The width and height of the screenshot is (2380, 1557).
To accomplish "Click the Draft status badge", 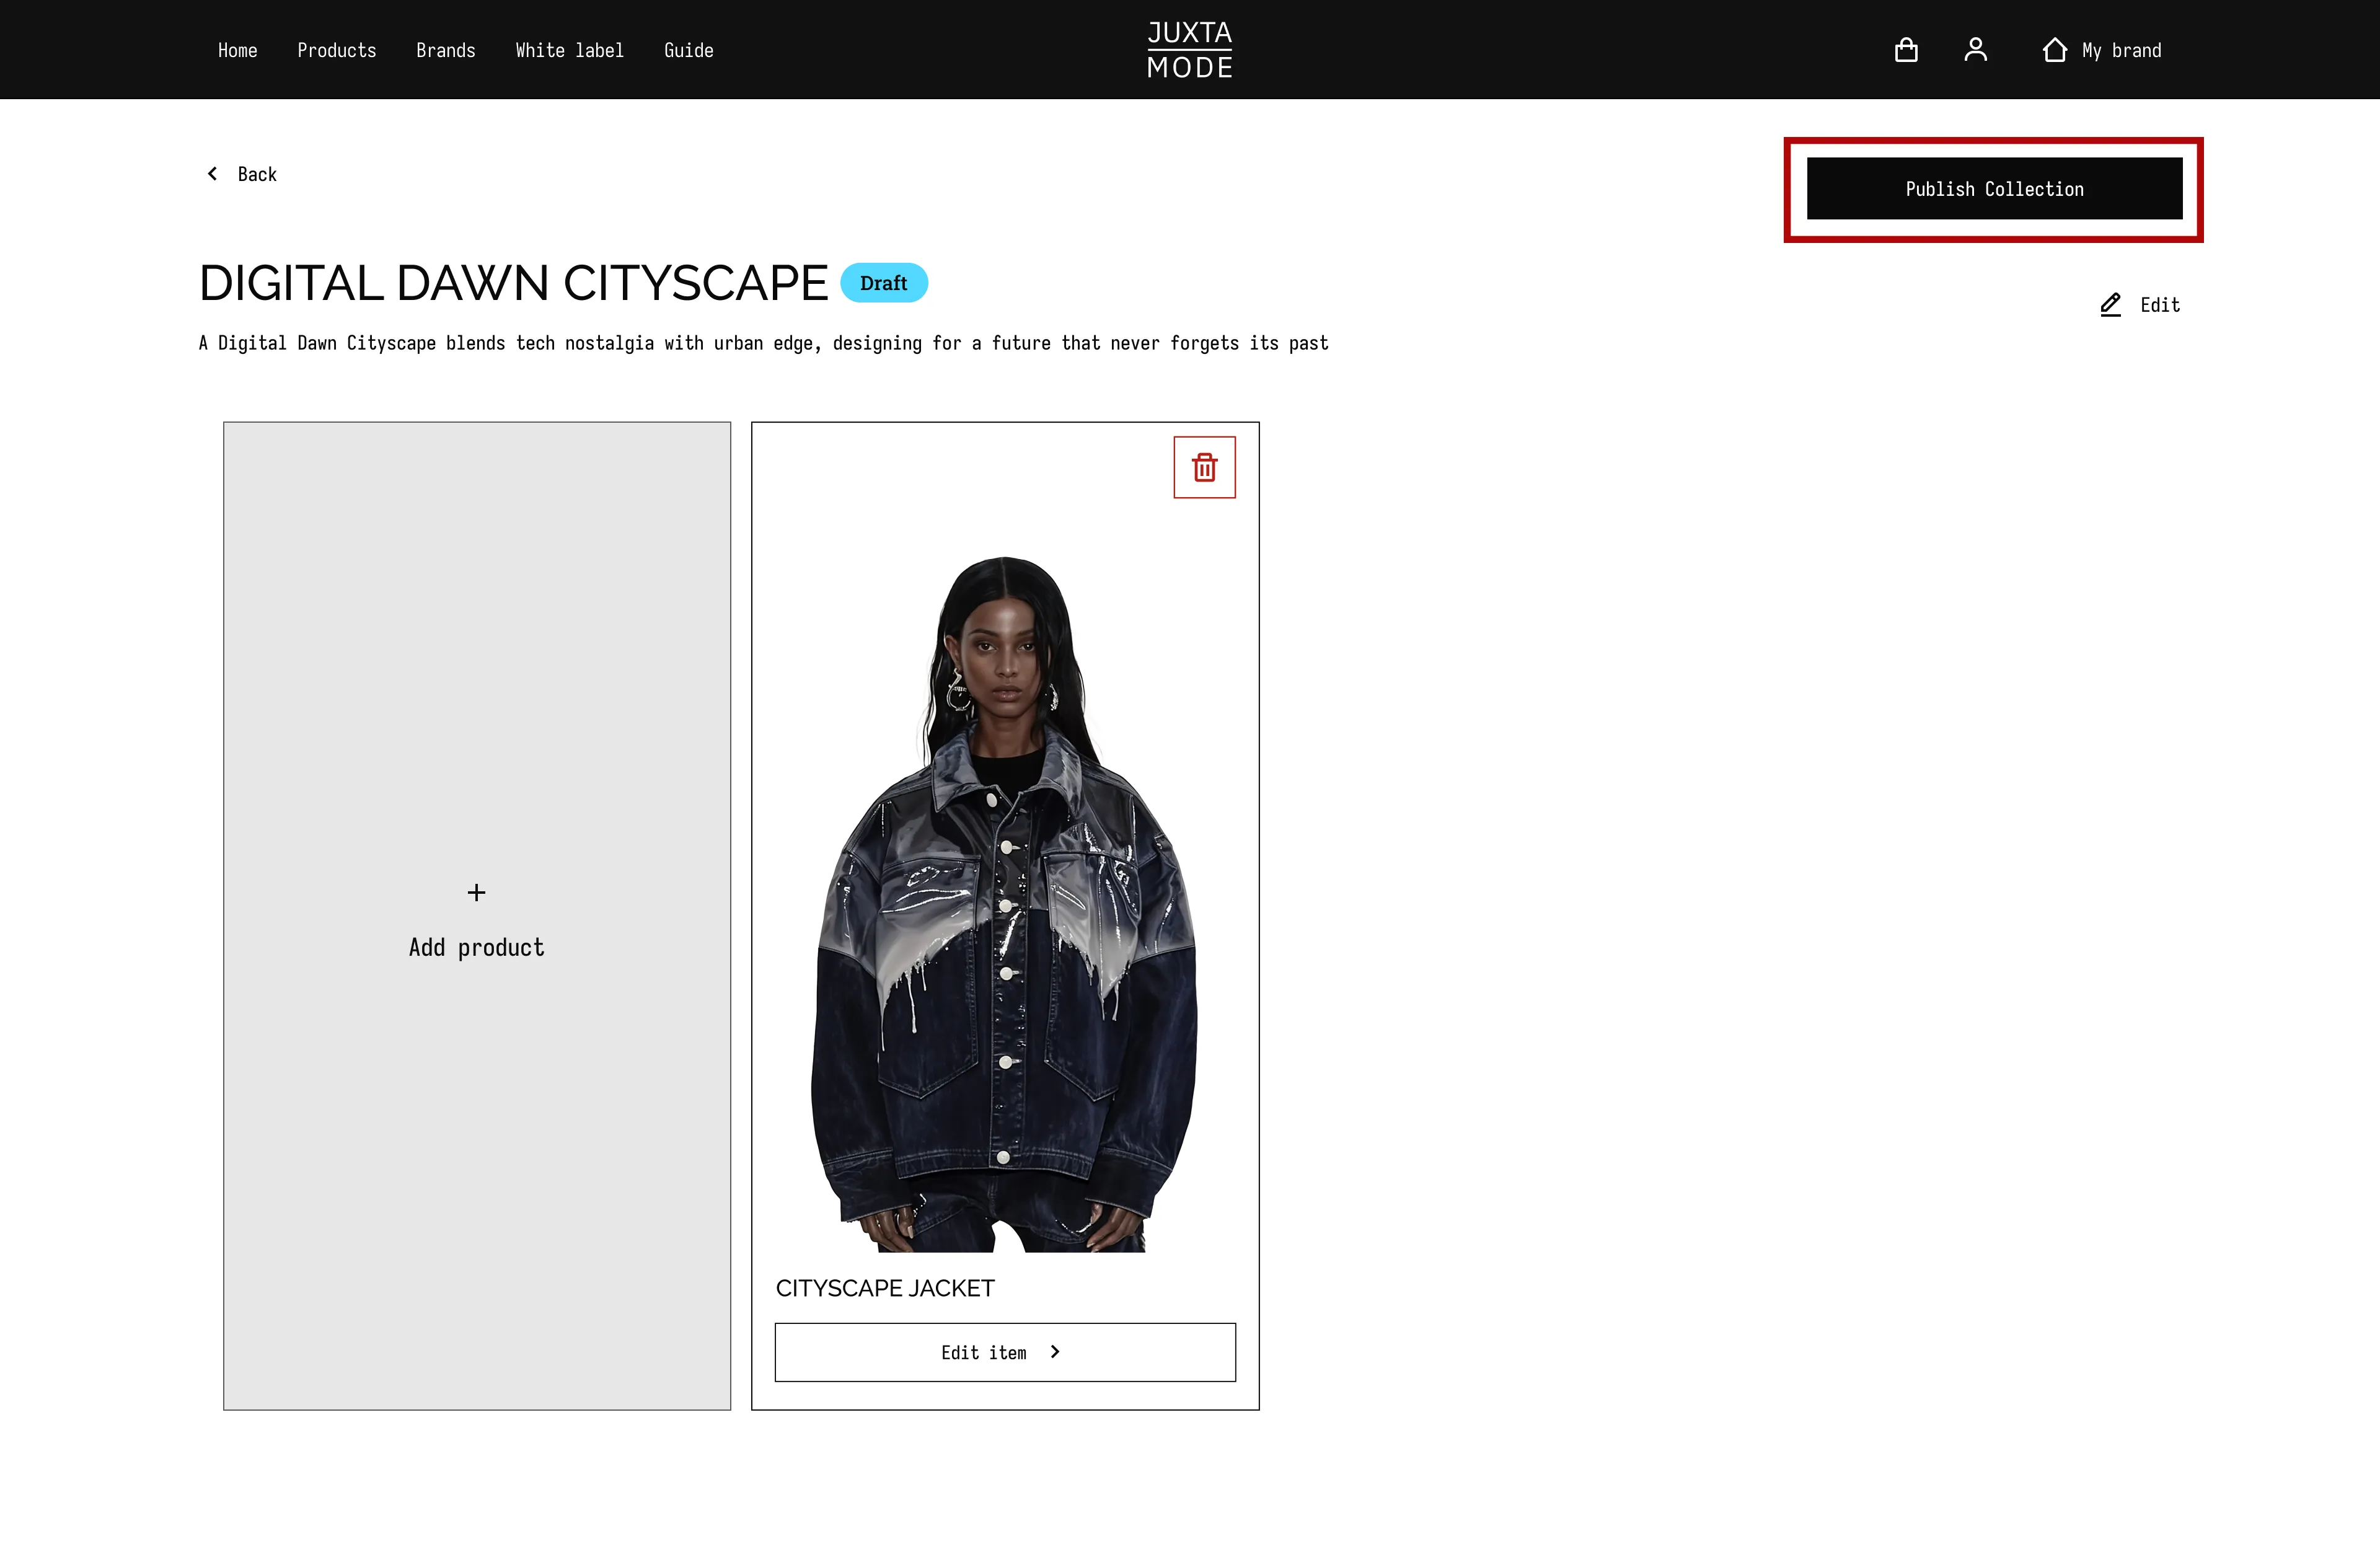I will pos(883,283).
